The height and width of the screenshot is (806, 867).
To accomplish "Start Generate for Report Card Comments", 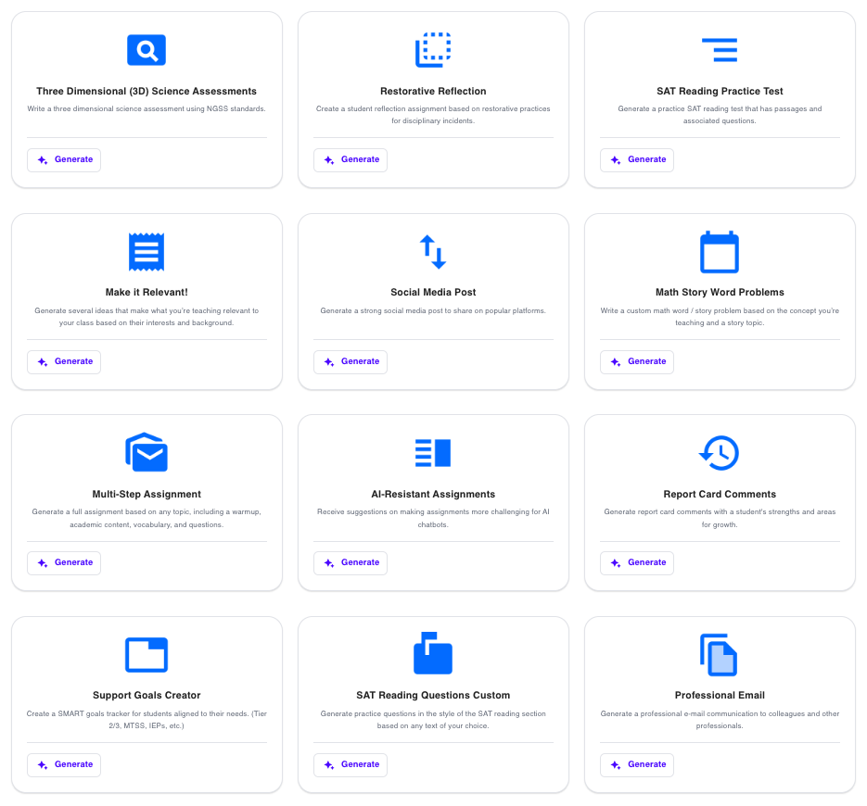I will 637,562.
